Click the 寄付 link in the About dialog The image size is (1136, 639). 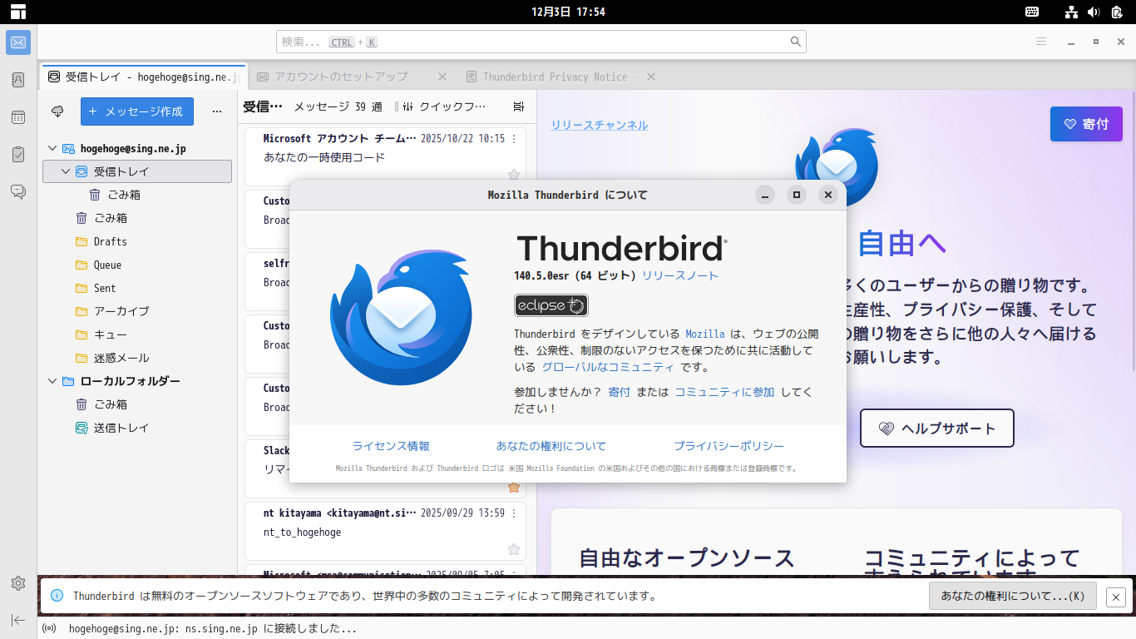coord(620,392)
